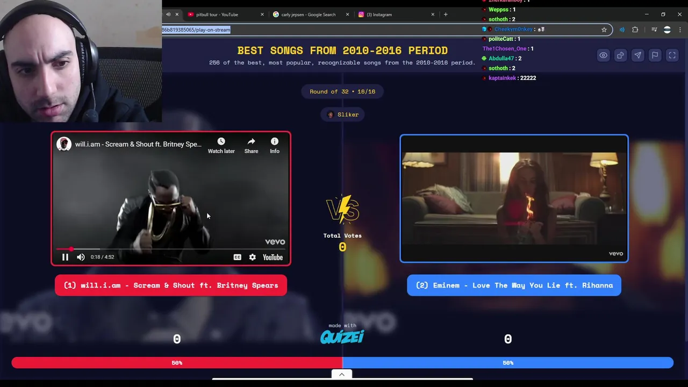Bookmark this page with the star icon
This screenshot has width=688, height=387.
click(604, 30)
